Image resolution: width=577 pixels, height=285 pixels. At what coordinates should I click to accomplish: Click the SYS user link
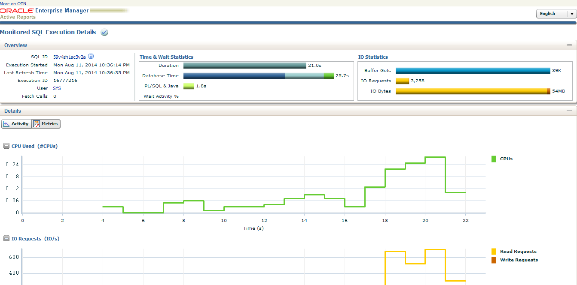(x=56, y=88)
